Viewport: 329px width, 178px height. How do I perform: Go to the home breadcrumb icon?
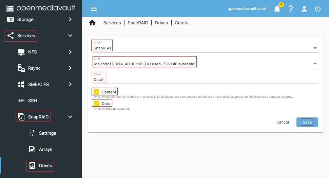point(92,23)
